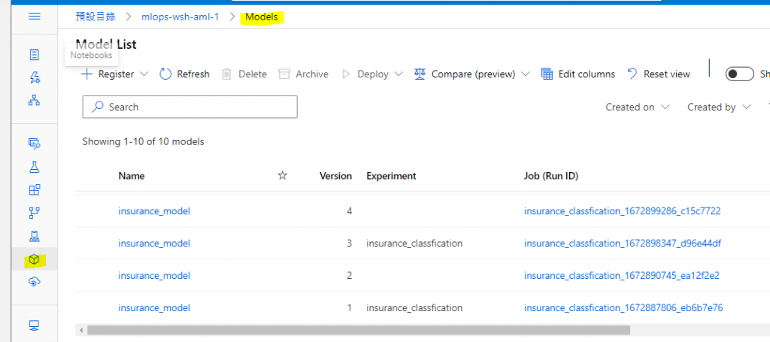Viewport: 770px width, 342px height.
Task: Open the Endpoints cloud icon in sidebar
Action: click(x=34, y=282)
